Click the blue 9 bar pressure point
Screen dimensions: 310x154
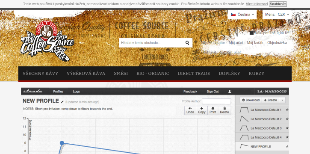pos(62,143)
